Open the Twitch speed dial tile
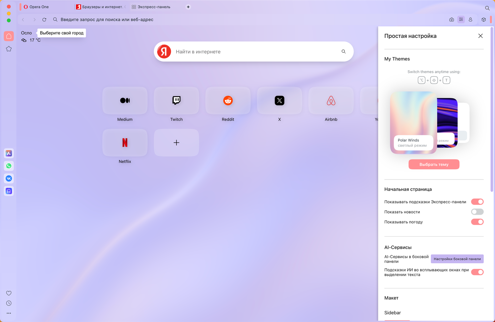 pos(177,101)
